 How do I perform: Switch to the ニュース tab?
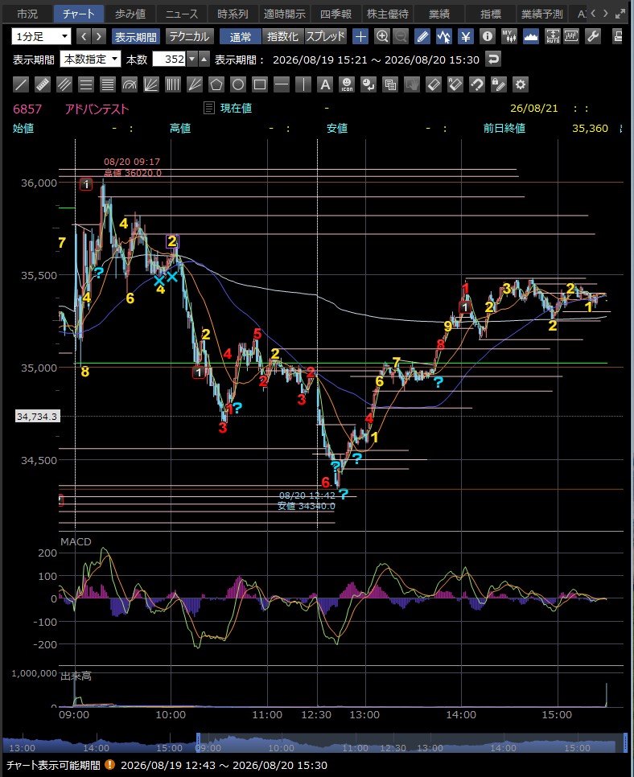tap(181, 14)
